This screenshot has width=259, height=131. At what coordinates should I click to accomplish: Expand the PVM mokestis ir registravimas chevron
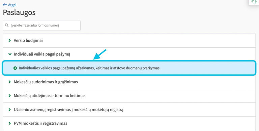coord(9,123)
